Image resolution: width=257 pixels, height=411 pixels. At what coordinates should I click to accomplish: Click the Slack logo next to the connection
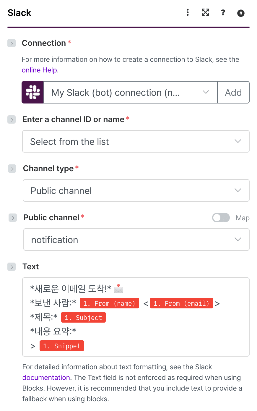pyautogui.click(x=32, y=92)
